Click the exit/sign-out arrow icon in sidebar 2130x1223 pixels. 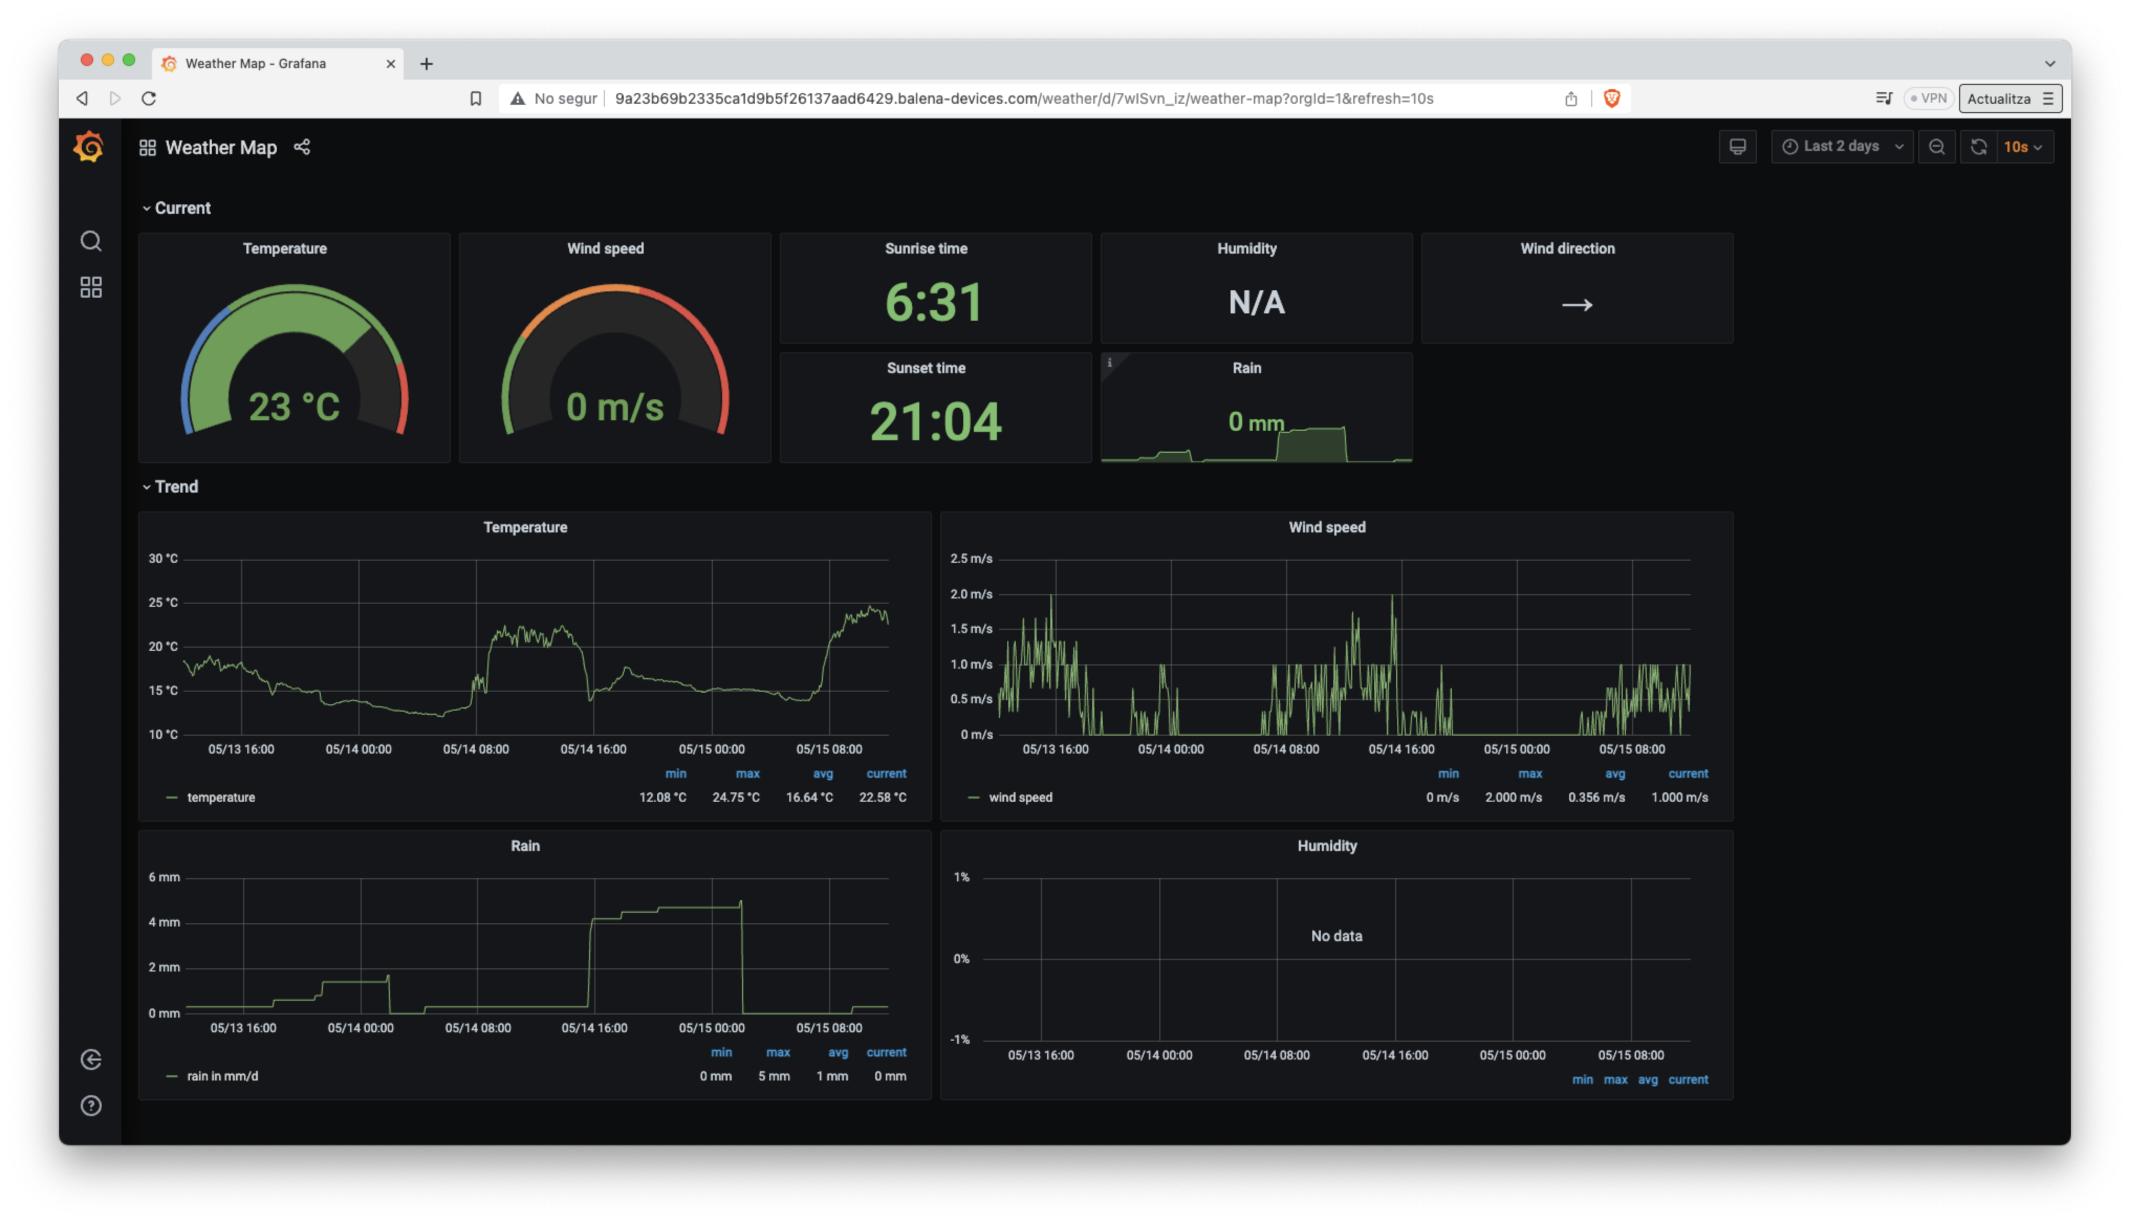91,1059
